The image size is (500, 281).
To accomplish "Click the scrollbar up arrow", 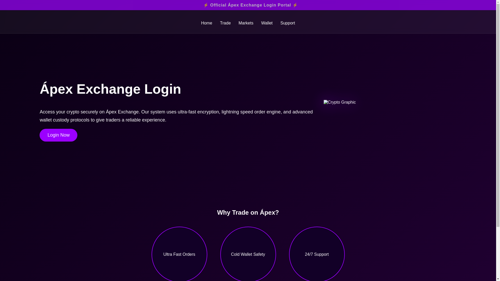I will point(498,2).
